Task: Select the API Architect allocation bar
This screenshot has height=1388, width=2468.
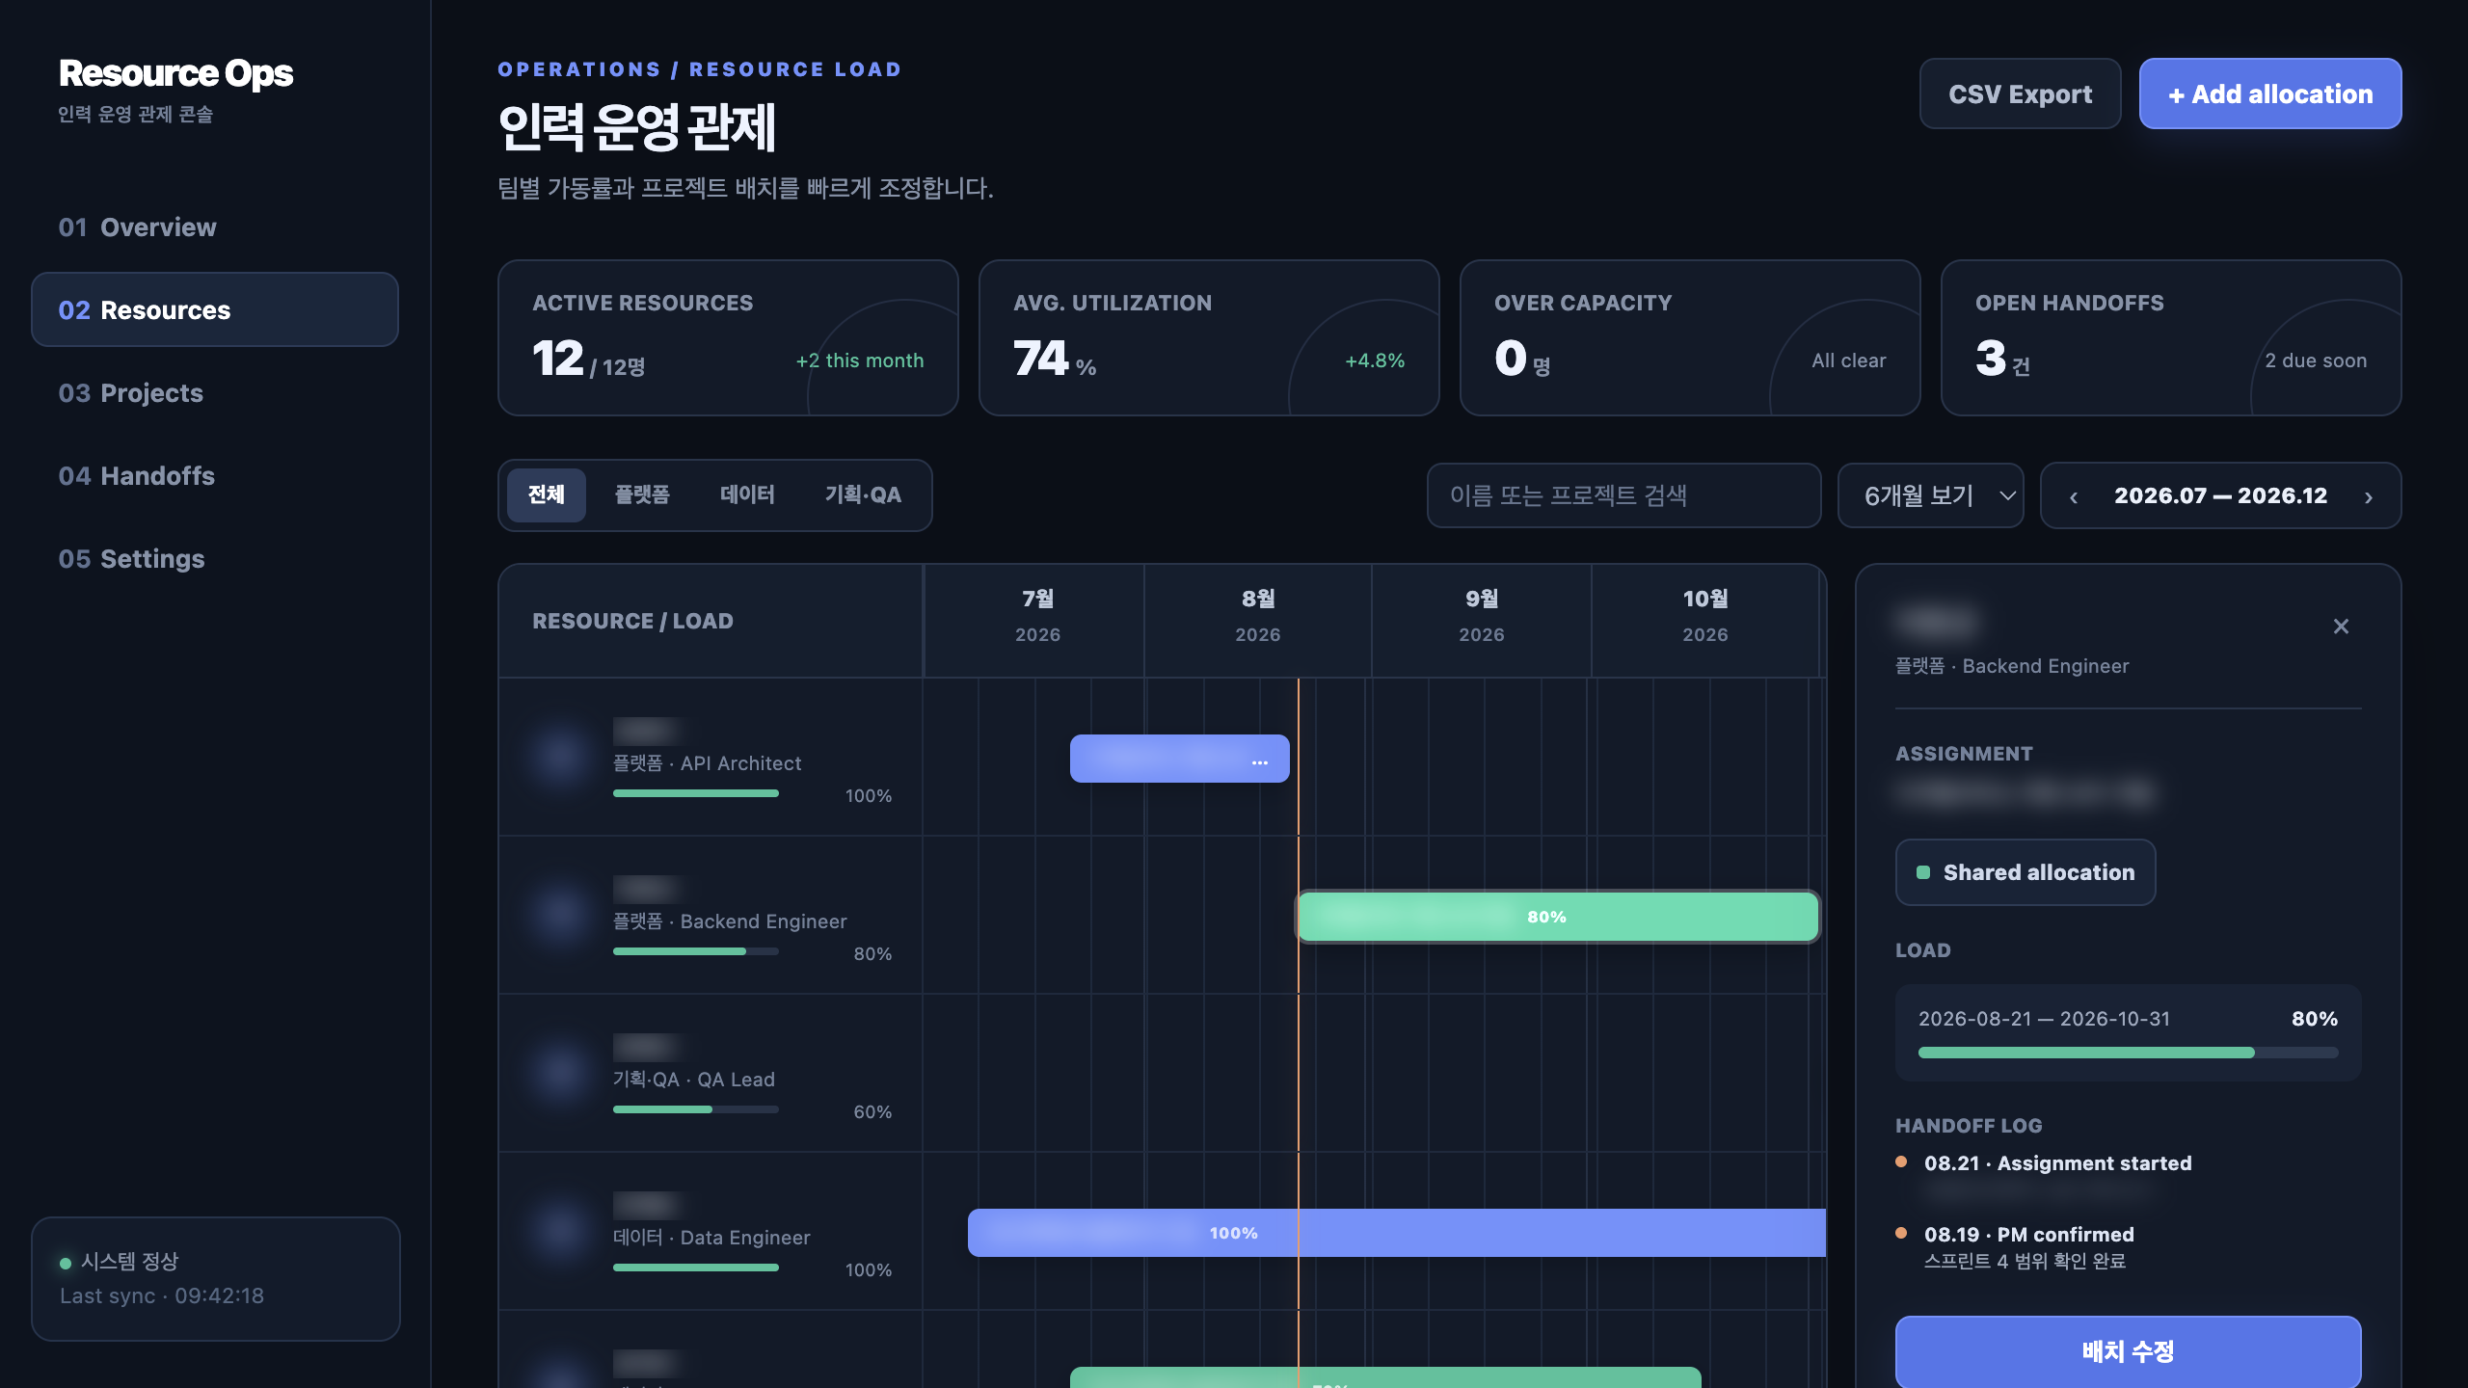Action: pos(1179,759)
